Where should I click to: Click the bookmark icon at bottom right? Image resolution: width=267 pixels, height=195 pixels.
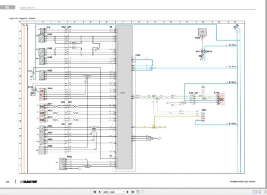tap(260, 192)
